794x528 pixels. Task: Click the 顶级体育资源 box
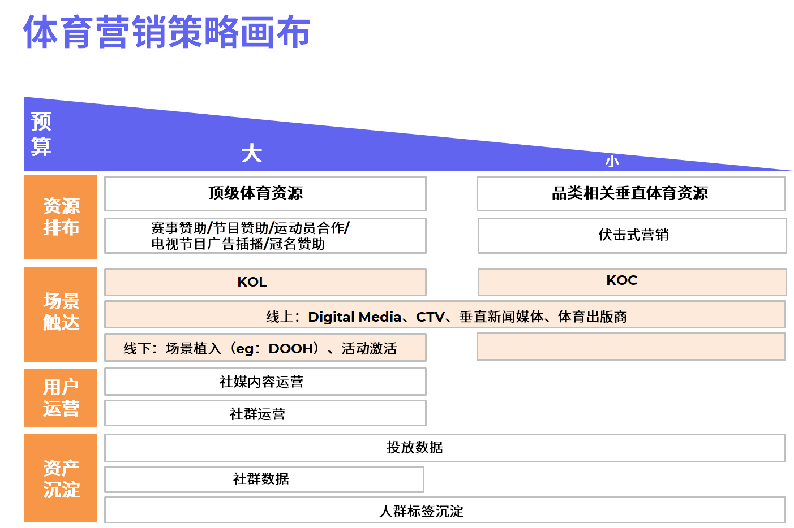point(265,193)
